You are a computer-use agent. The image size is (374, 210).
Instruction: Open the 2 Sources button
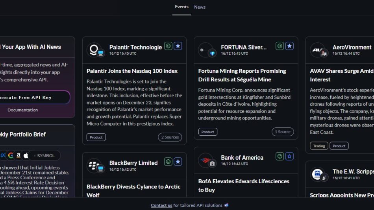[170, 137]
